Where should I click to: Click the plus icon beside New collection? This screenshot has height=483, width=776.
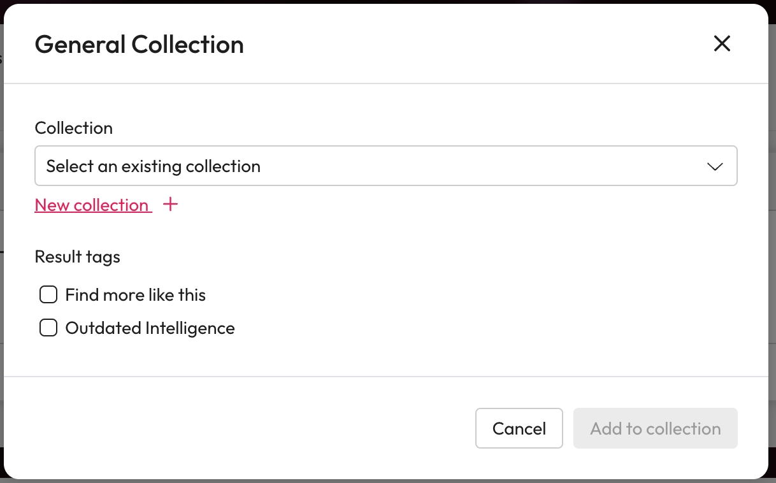click(x=170, y=205)
